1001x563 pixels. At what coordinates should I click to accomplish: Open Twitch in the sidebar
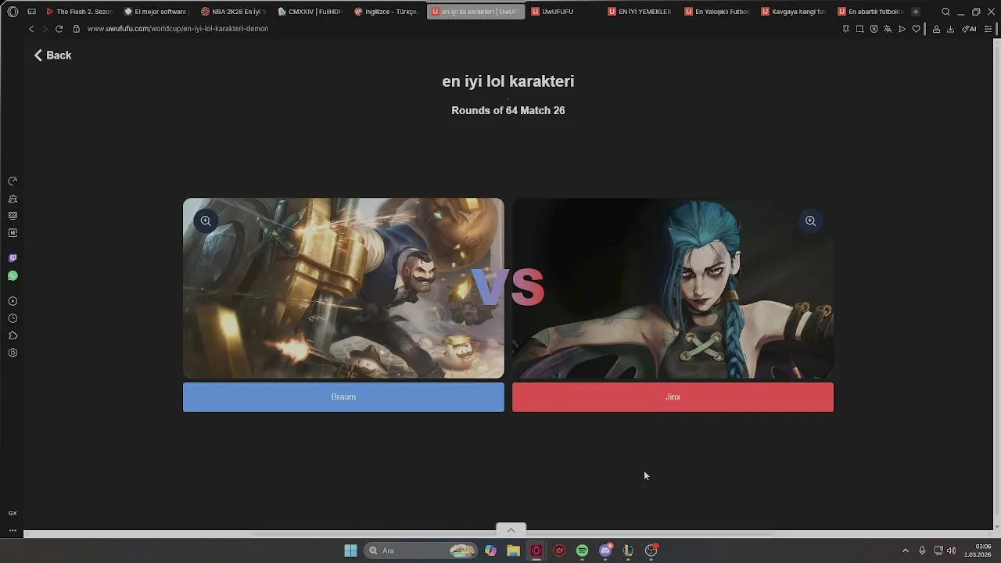pos(13,258)
